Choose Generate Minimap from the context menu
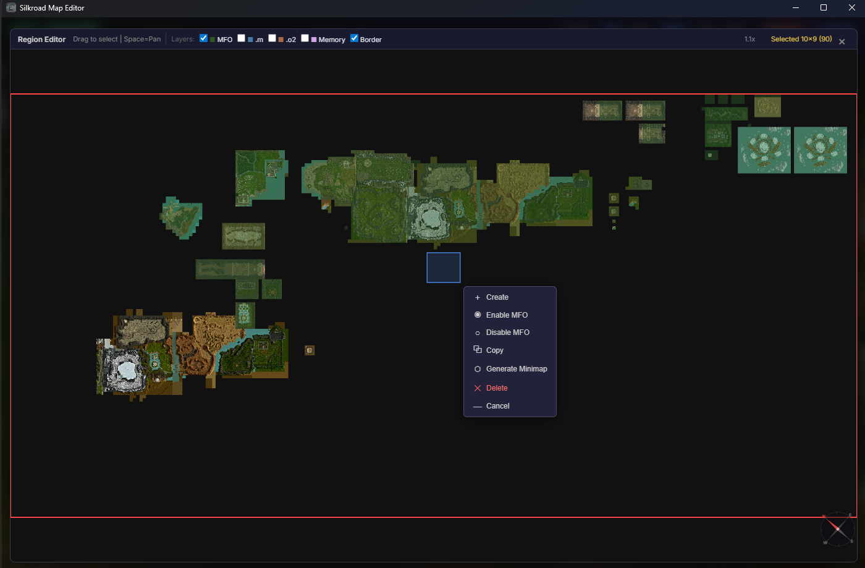Screen dimensions: 865x568 coord(510,369)
